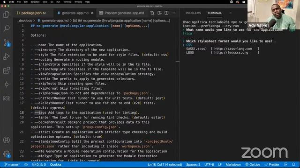Open the Edit menu

click(26, 2)
